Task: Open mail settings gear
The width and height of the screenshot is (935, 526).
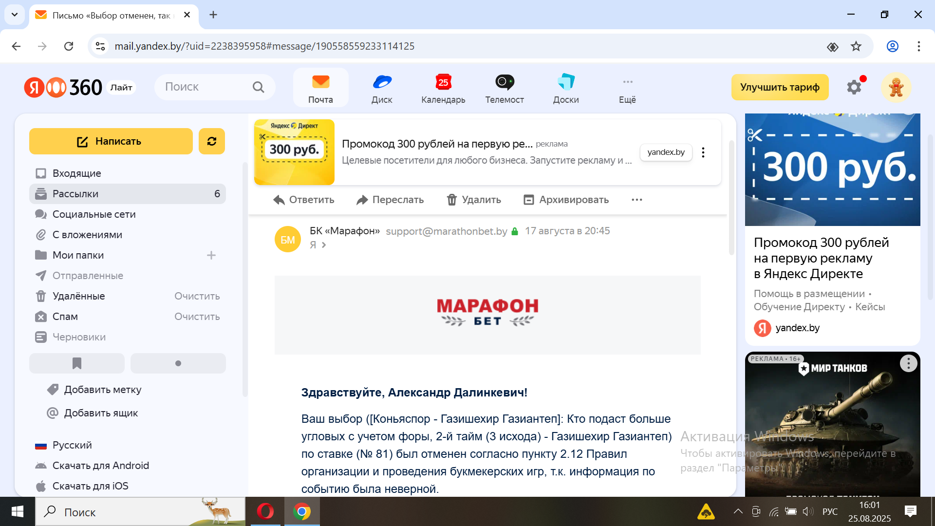Action: [x=854, y=87]
